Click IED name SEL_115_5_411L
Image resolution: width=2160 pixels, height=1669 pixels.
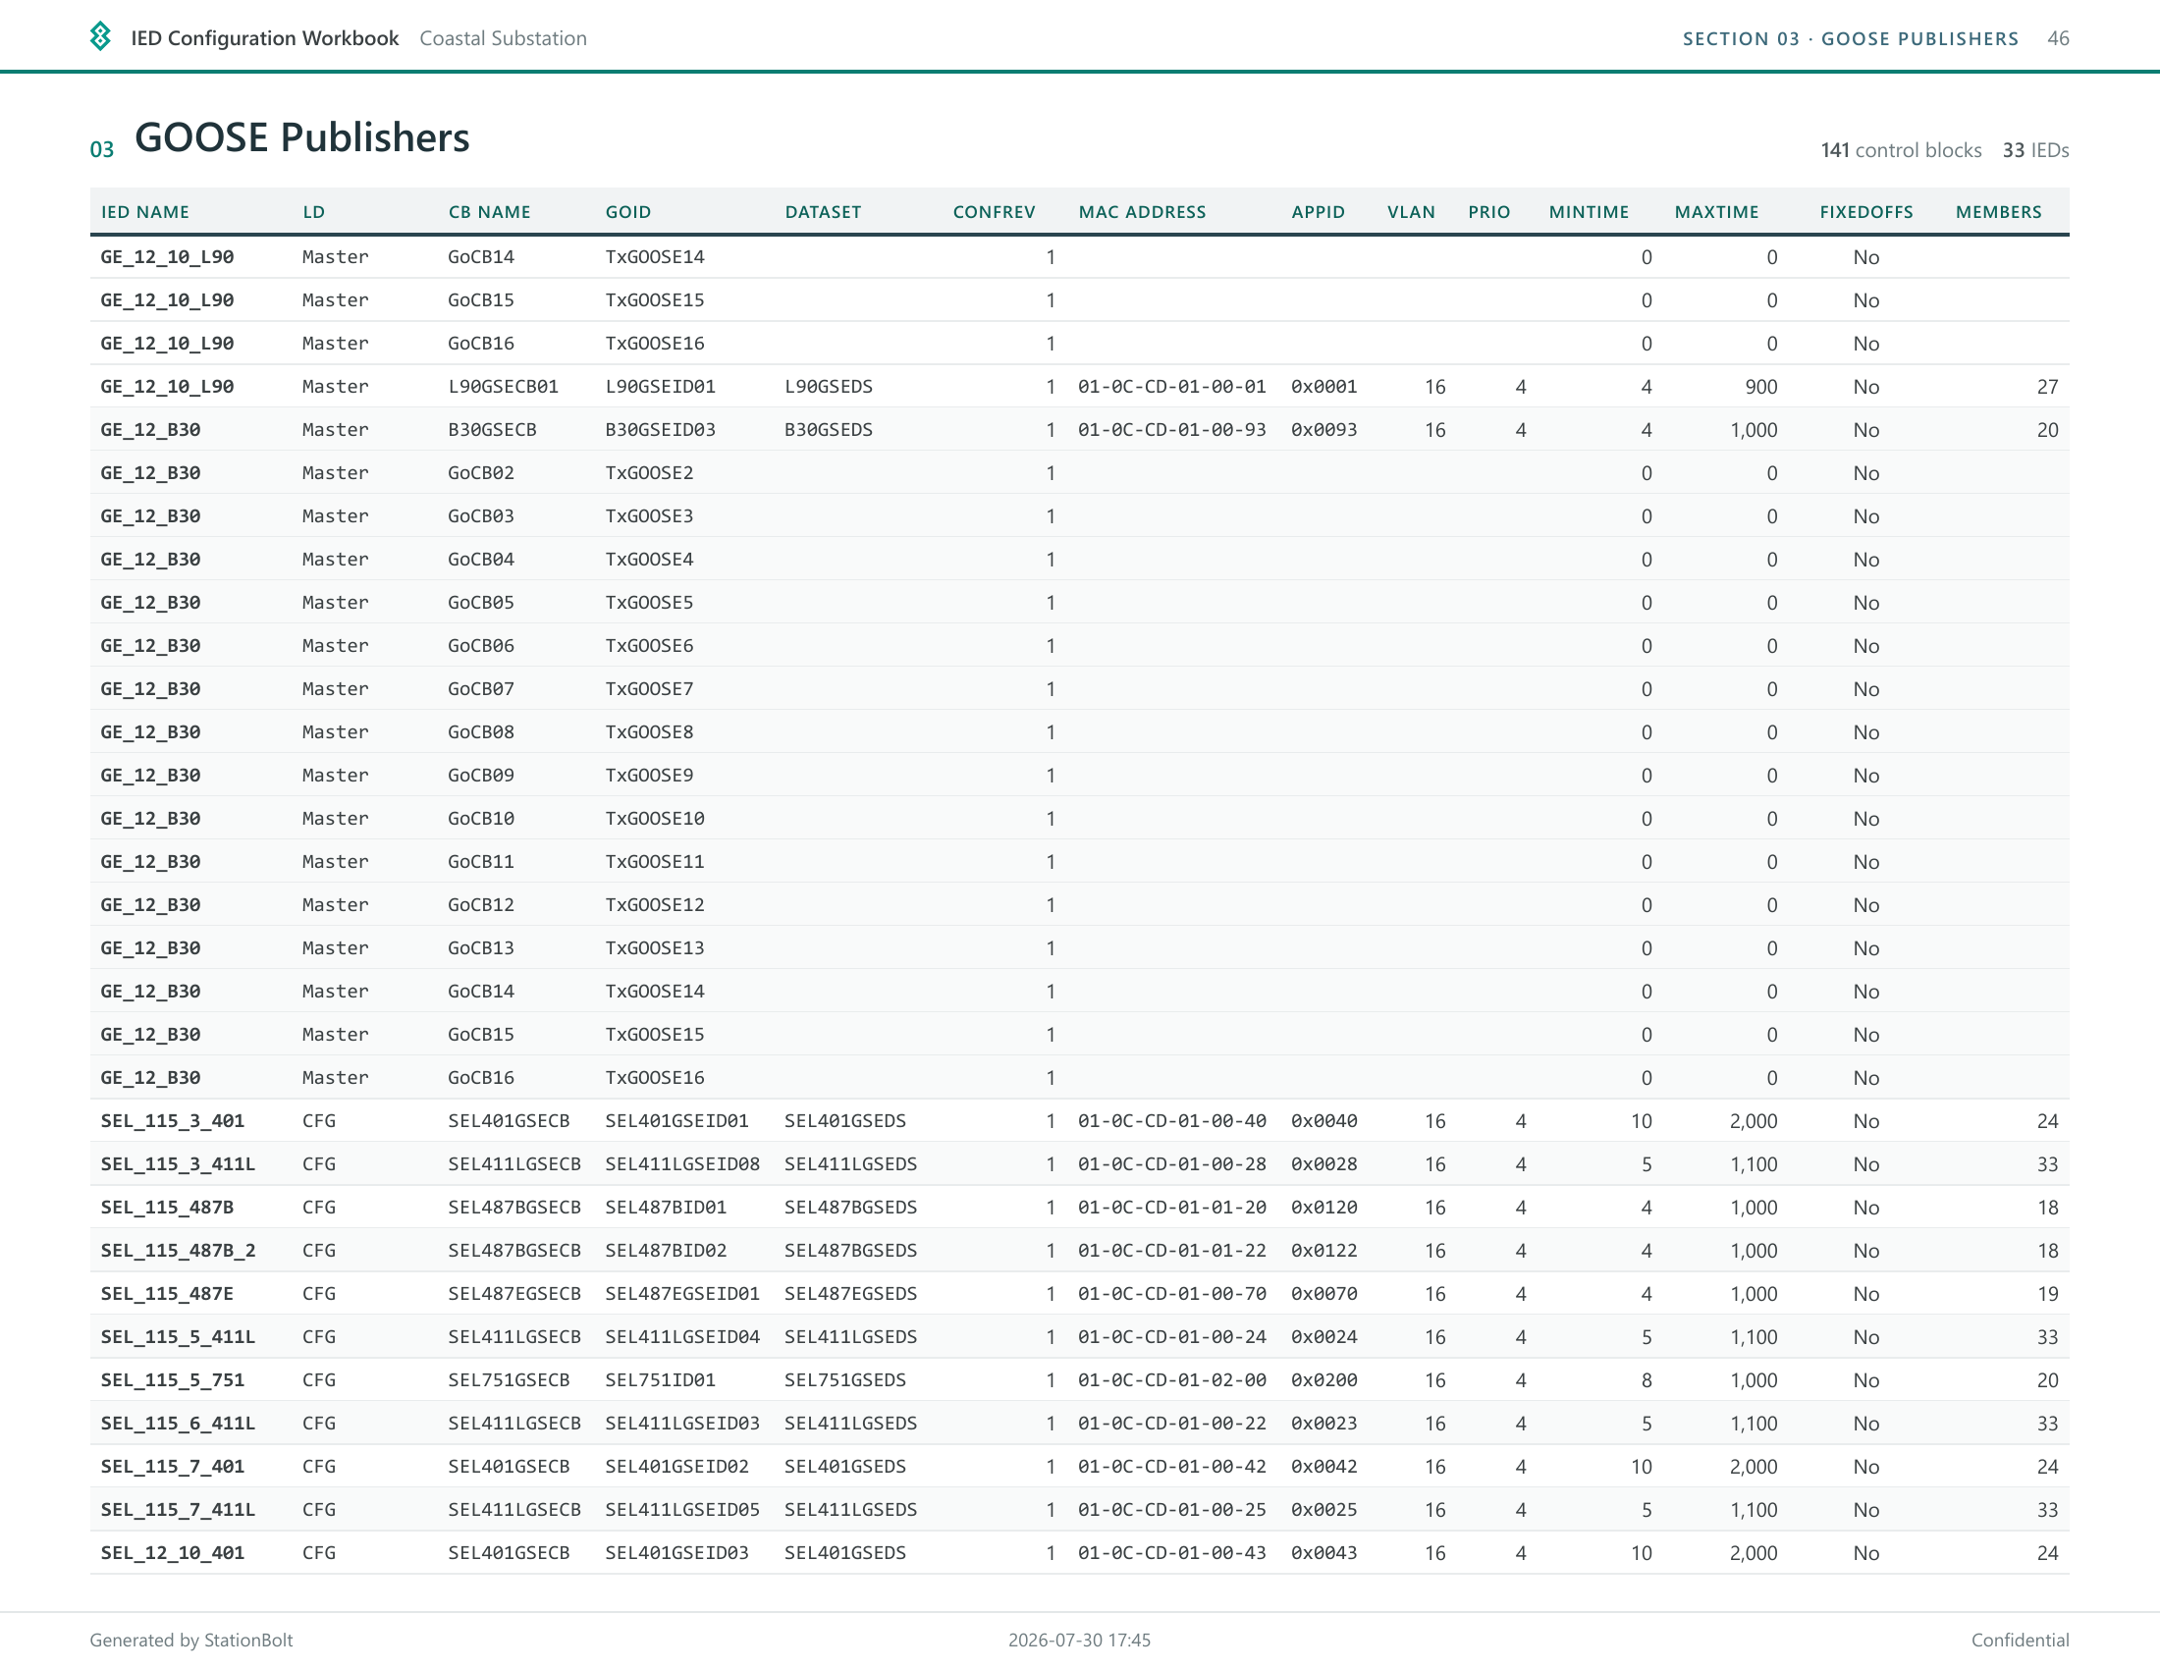[x=177, y=1337]
